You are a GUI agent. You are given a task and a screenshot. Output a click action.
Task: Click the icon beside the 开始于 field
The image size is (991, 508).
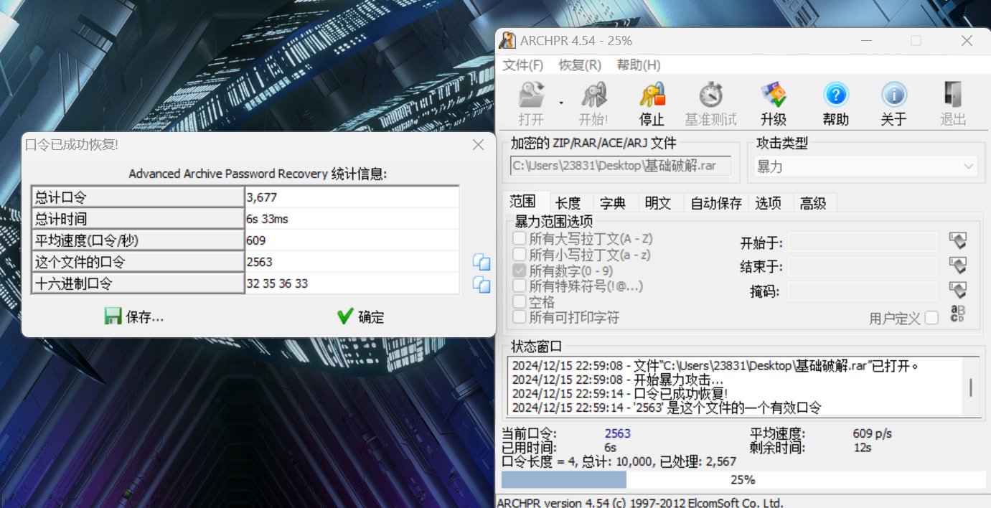click(958, 241)
